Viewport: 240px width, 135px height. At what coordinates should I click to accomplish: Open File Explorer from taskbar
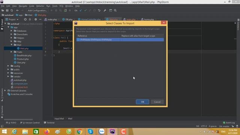coord(25,132)
